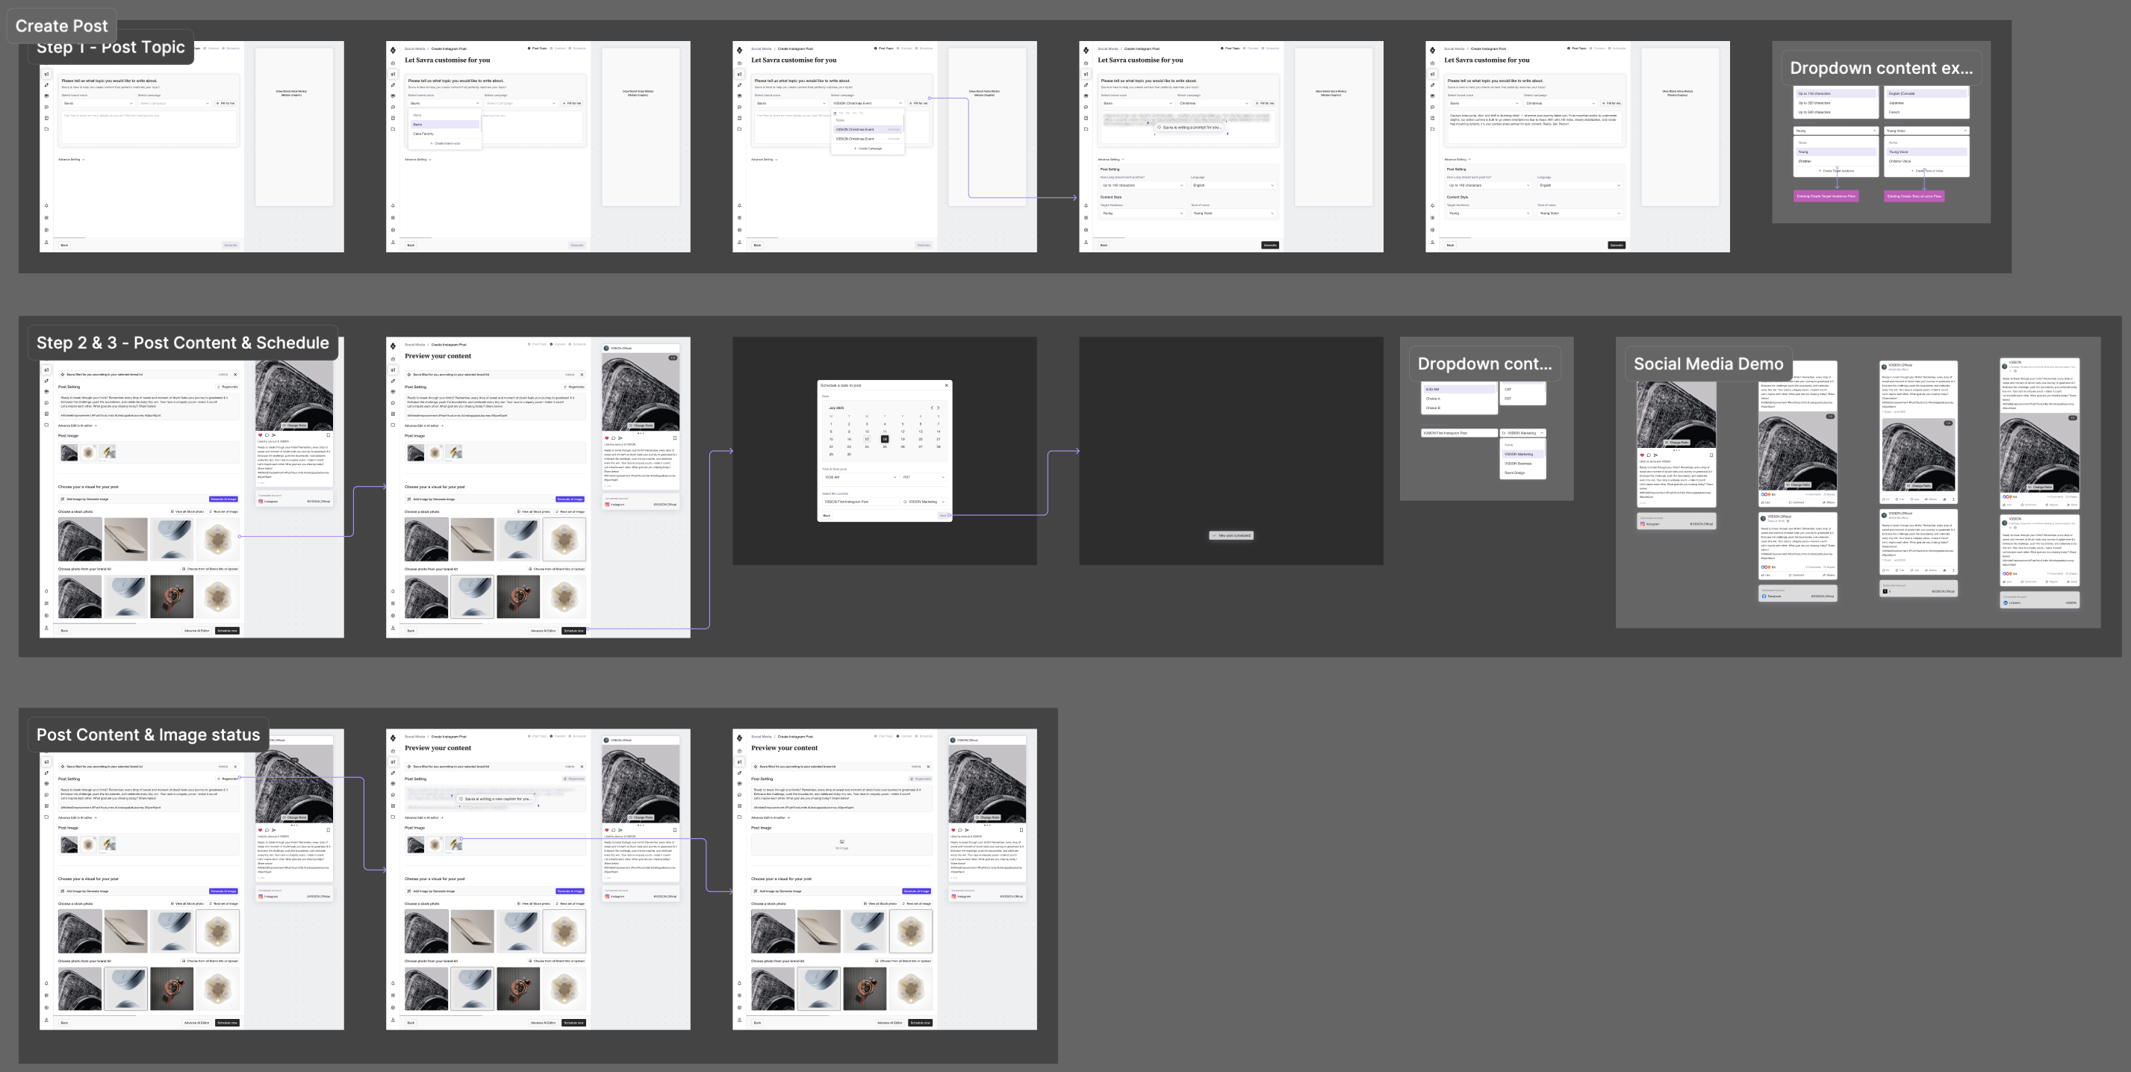
Task: Go to previous month in July calendar
Action: point(932,408)
